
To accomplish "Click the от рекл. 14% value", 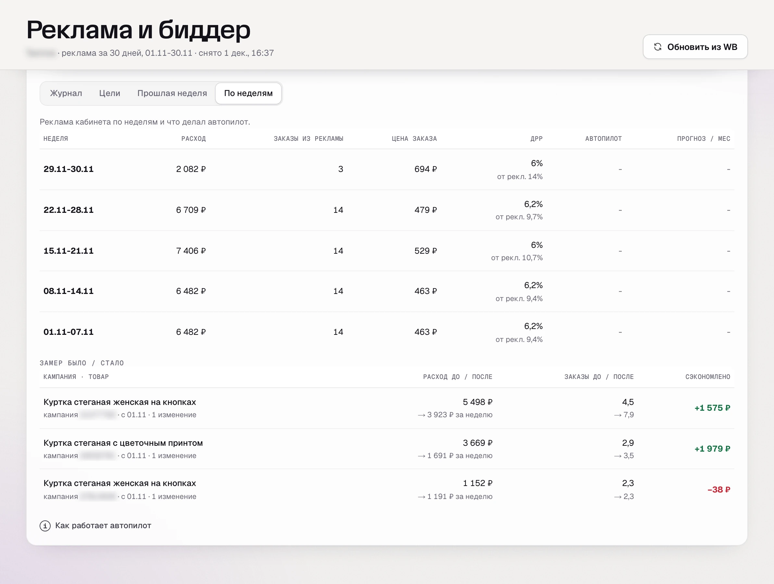I will [520, 176].
